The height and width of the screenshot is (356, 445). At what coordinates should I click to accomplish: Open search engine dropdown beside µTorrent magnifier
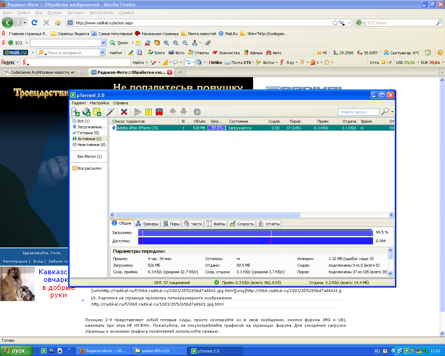[x=393, y=112]
